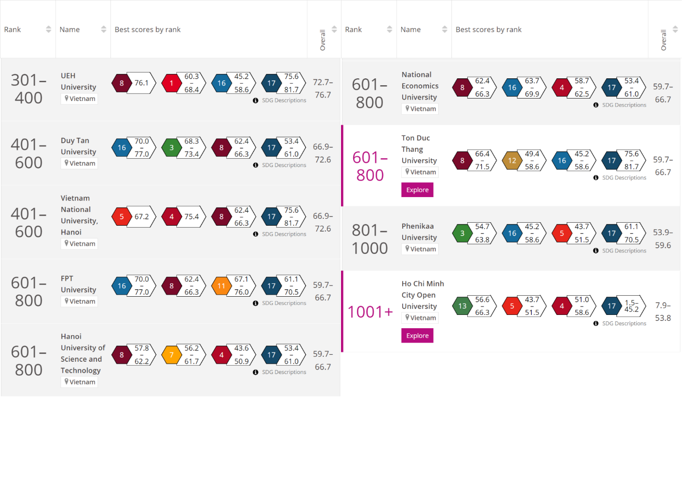Viewport: 682px width, 482px height.
Task: Sort the right table by Overall score
Action: coord(675,30)
